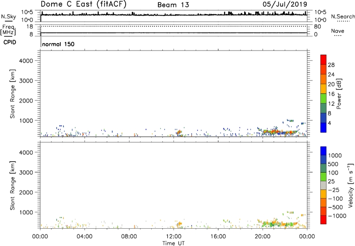The height and width of the screenshot is (246, 355).
Task: Click the 'N.Search' legend label
Action: click(343, 16)
